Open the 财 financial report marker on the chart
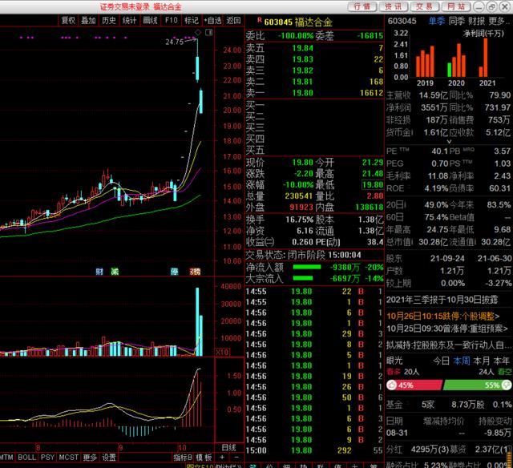This screenshot has width=513, height=468. coord(99,272)
